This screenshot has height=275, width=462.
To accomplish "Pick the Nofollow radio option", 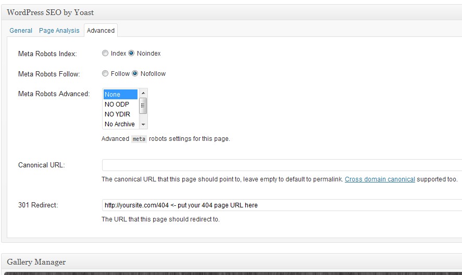I will pos(135,74).
